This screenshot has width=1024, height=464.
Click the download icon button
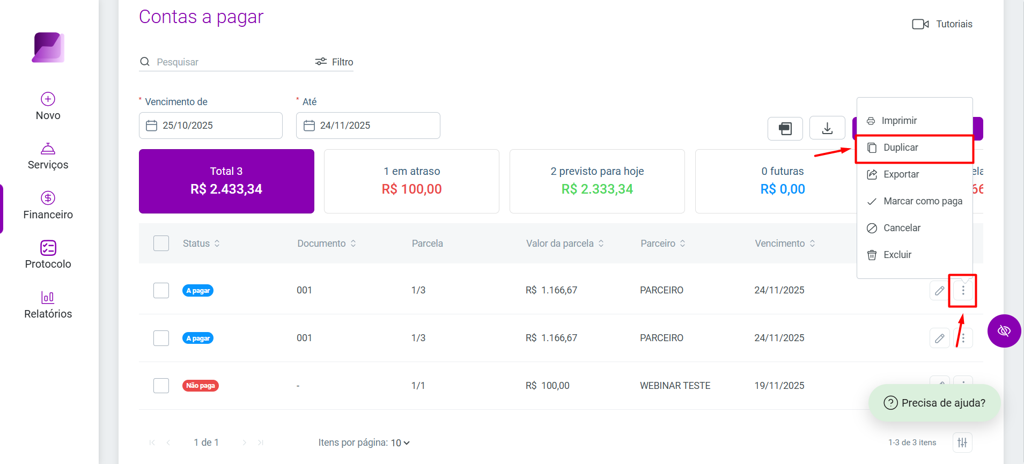point(827,128)
